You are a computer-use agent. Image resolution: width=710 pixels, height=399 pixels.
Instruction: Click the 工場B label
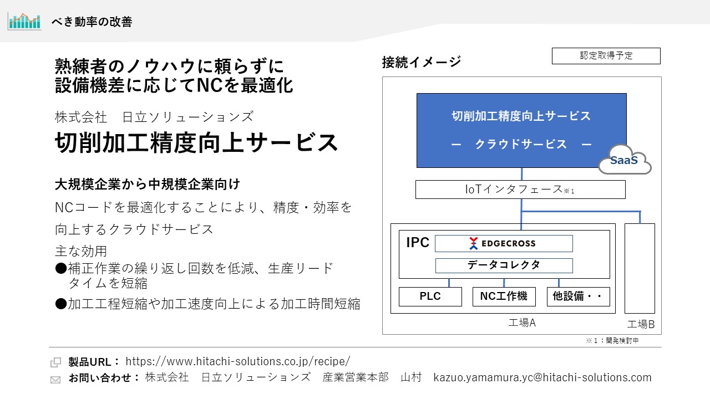[641, 324]
